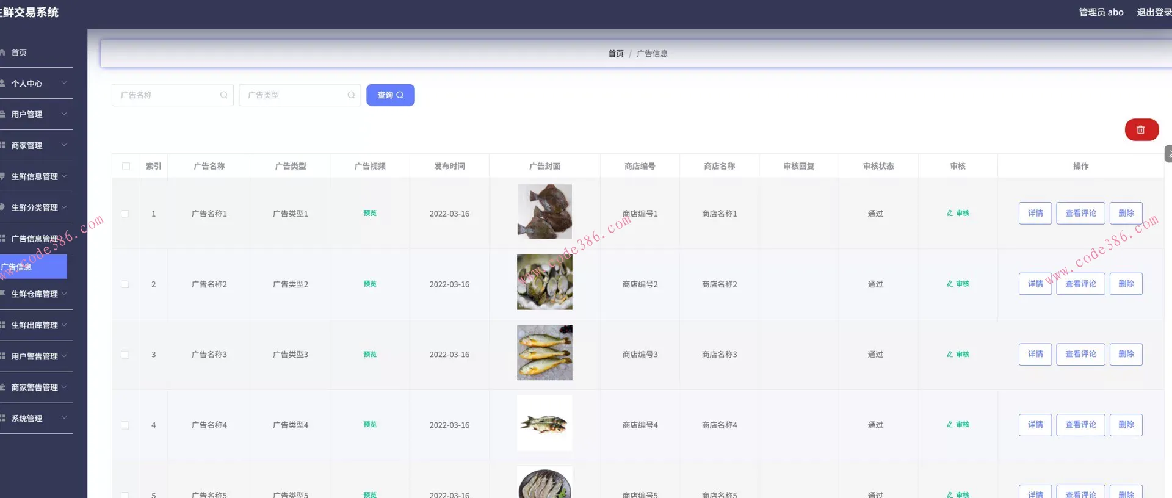Click 预览 video link for row 广告名称3
This screenshot has width=1172, height=498.
point(370,355)
